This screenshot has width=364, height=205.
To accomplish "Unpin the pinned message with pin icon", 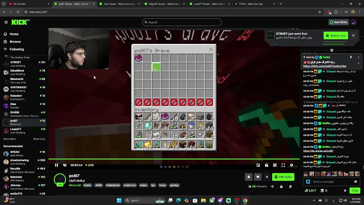I will pos(351,57).
